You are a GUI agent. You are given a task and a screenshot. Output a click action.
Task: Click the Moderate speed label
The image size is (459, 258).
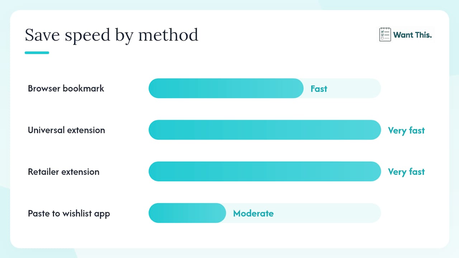(253, 213)
